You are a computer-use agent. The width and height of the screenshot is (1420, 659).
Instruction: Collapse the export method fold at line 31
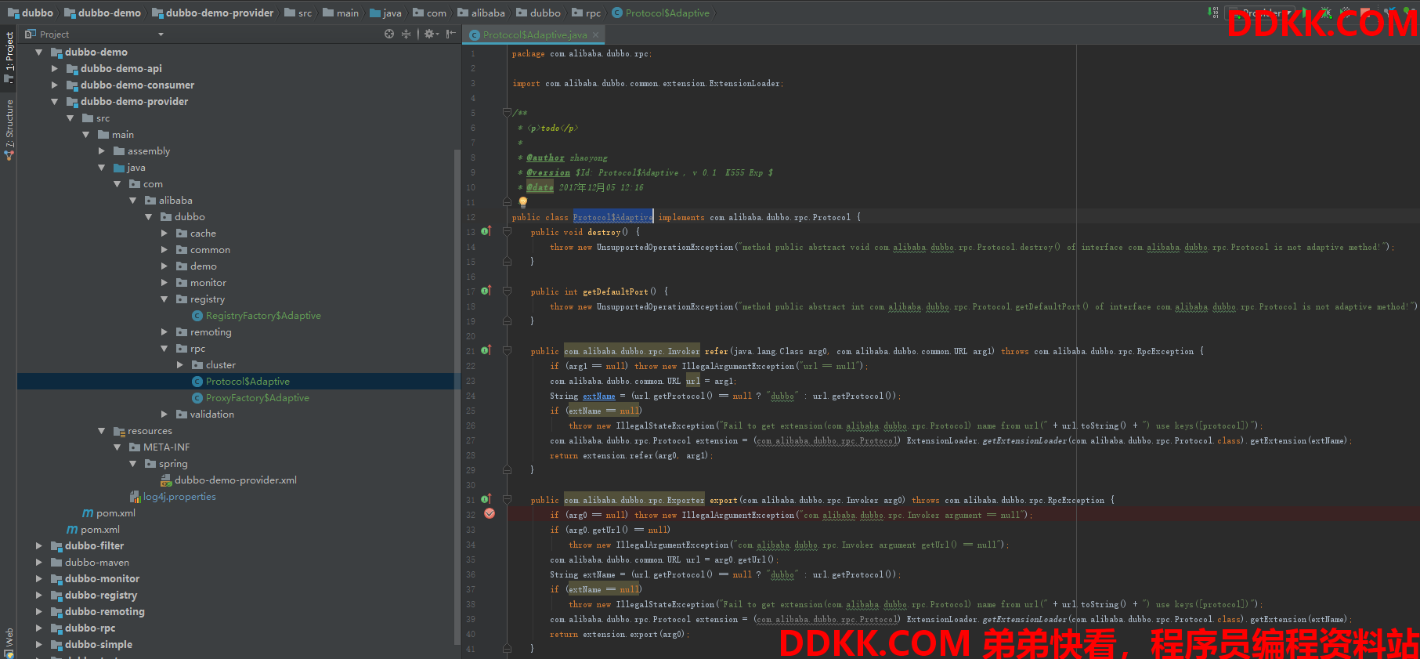pos(507,500)
